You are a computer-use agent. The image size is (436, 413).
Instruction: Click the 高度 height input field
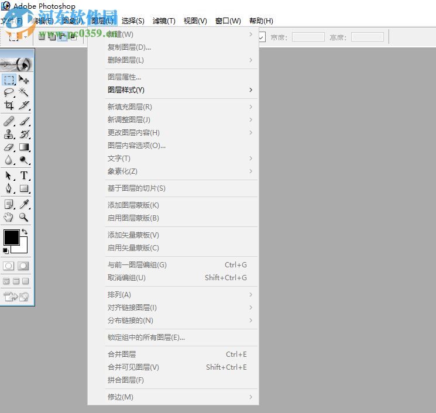pyautogui.click(x=368, y=37)
